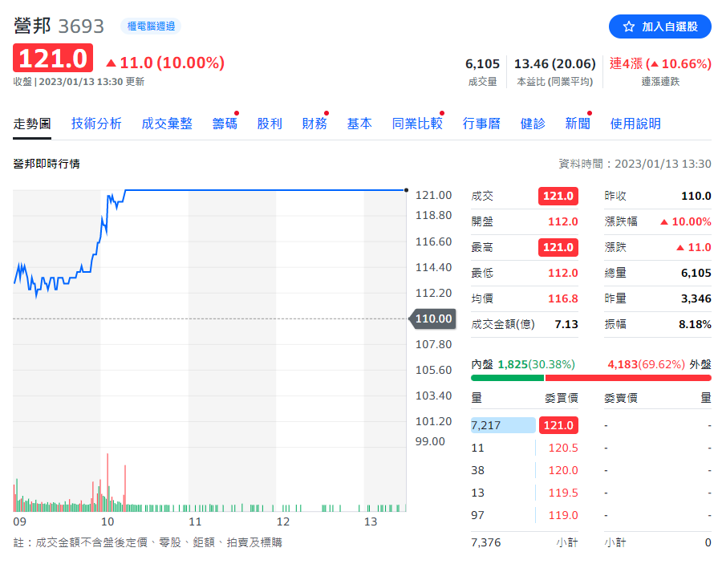This screenshot has width=718, height=564.
Task: Click the 加入自選股 star button
Action: pos(659,26)
